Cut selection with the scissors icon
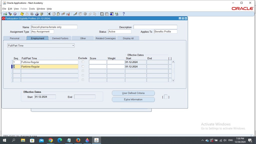Viewport: 256px width, 144px height. point(49,14)
